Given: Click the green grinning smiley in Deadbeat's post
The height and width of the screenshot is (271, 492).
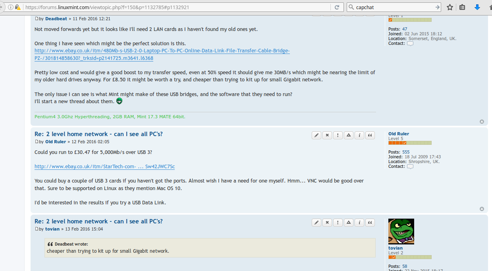Looking at the screenshot, I should pos(119,101).
